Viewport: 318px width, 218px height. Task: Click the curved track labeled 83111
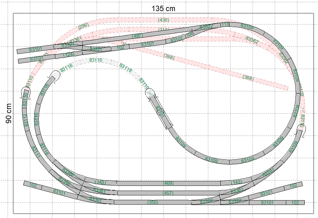pos(36,152)
